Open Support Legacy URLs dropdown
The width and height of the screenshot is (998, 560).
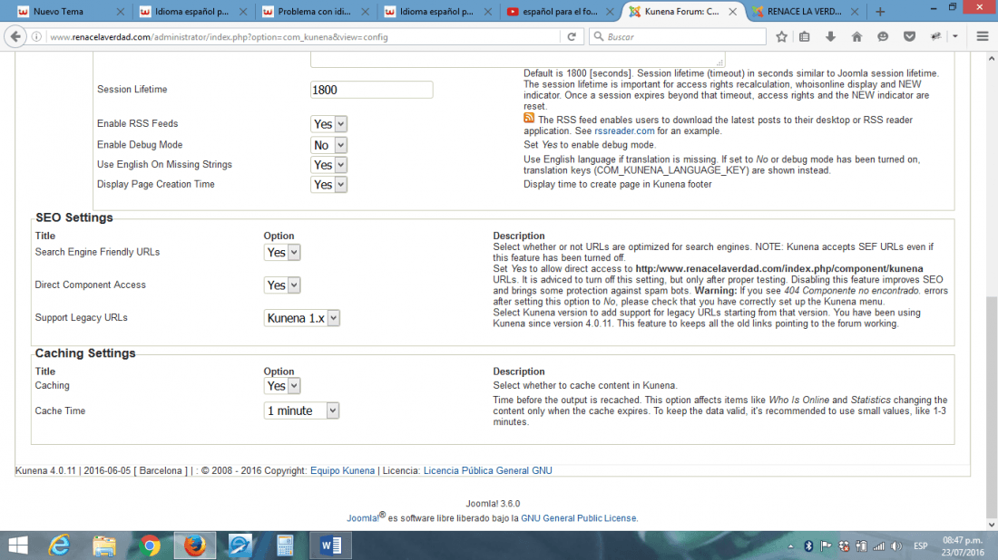coord(302,318)
